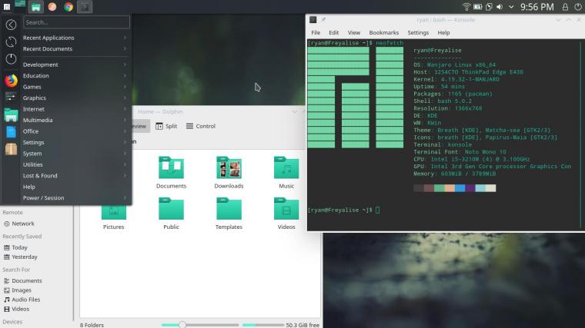
Task: Click the Wi-Fi icon in the system tray
Action: [466, 7]
